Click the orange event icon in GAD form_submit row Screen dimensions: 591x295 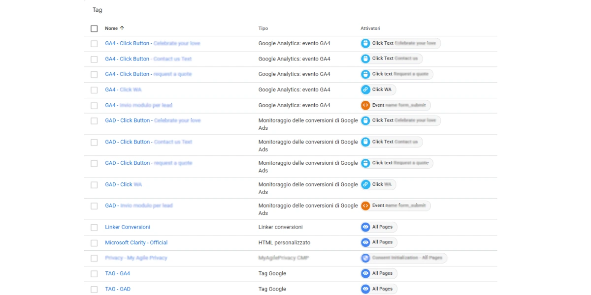pos(365,206)
